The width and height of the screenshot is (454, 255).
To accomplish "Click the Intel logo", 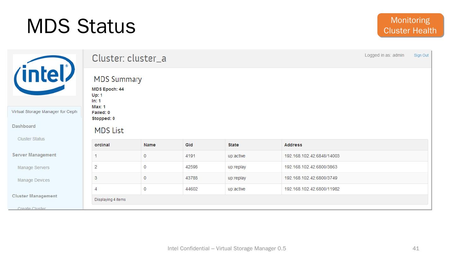I will [x=44, y=75].
